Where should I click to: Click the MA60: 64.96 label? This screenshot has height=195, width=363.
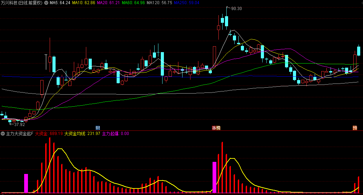point(133,3)
